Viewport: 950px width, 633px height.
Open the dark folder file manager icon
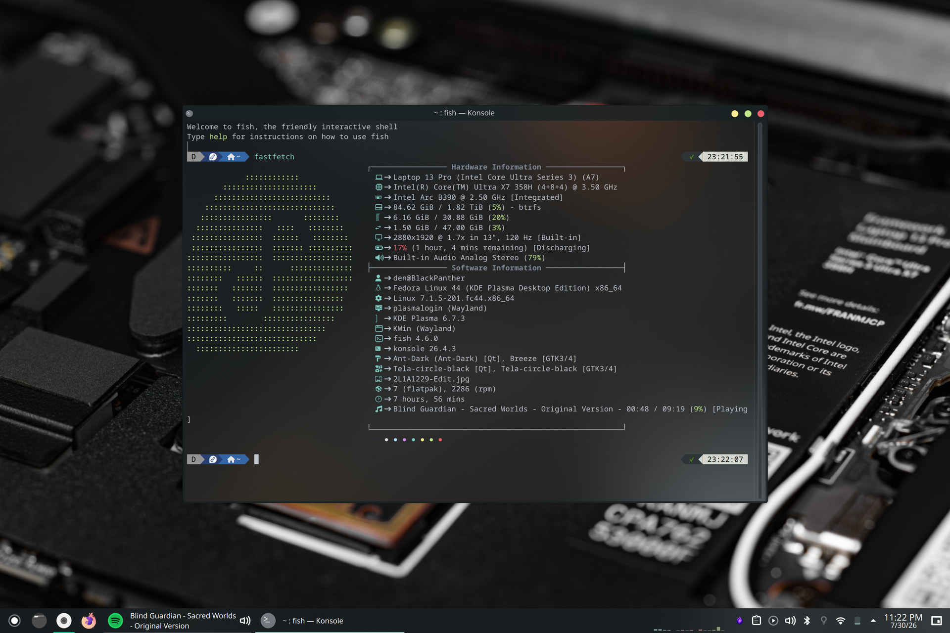[x=39, y=621]
